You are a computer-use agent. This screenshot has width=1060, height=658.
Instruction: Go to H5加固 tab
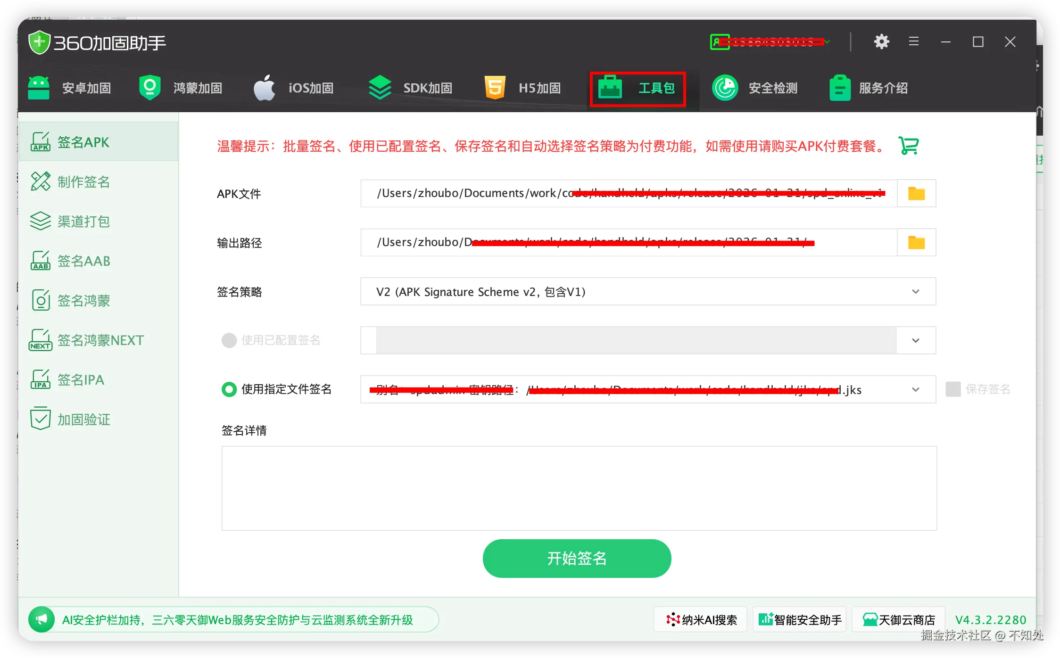(x=522, y=88)
